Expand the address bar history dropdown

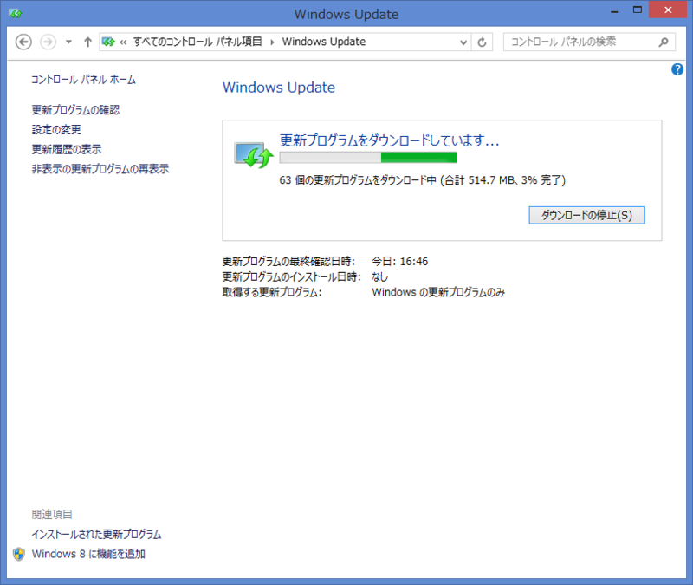point(463,42)
